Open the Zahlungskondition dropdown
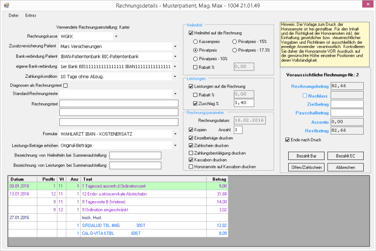 point(175,76)
